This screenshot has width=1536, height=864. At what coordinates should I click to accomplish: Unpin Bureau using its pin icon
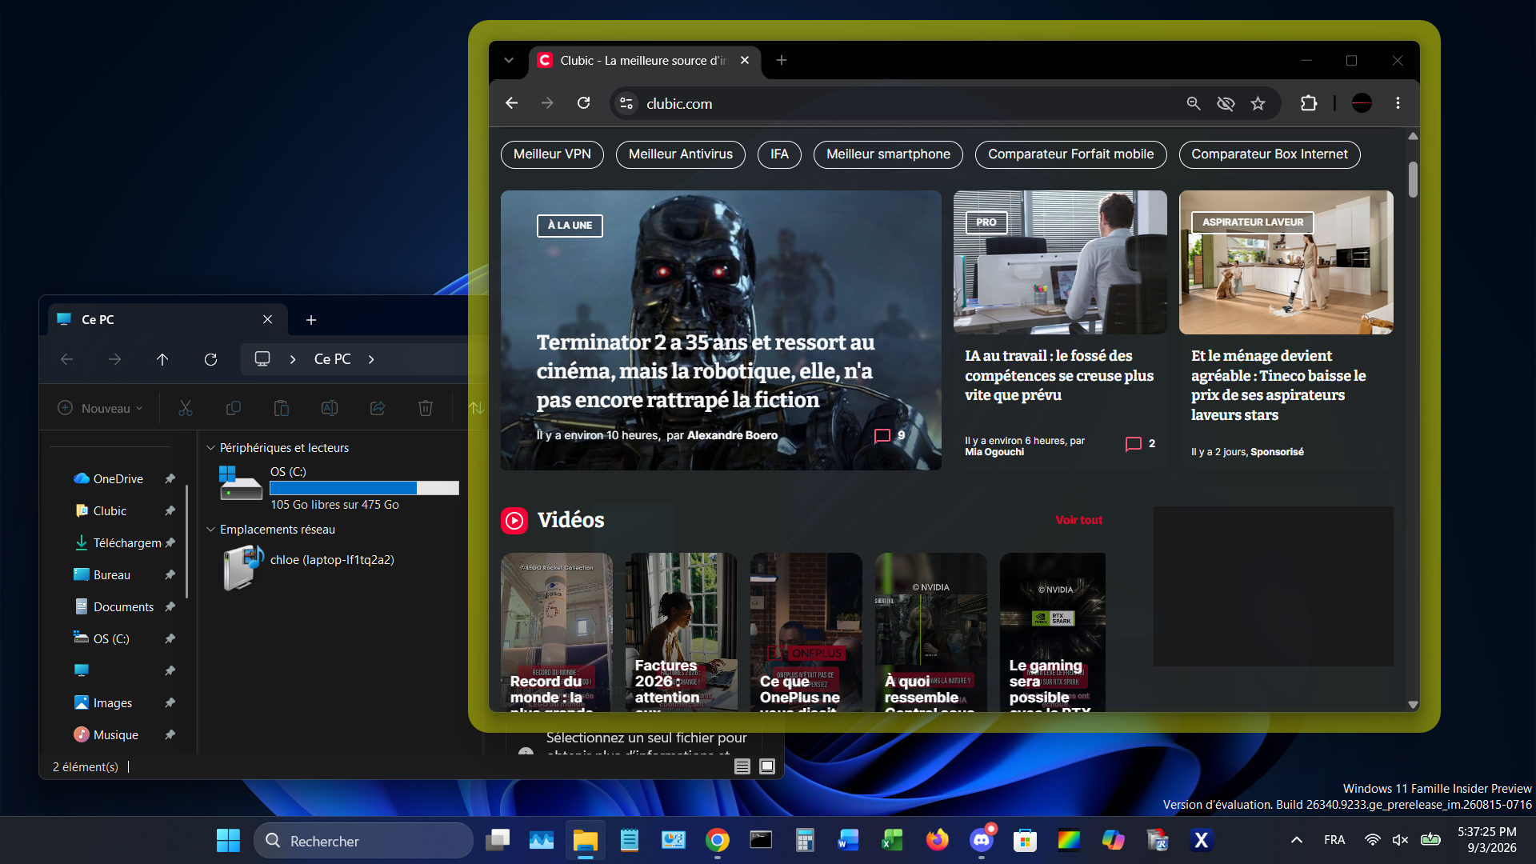point(170,574)
